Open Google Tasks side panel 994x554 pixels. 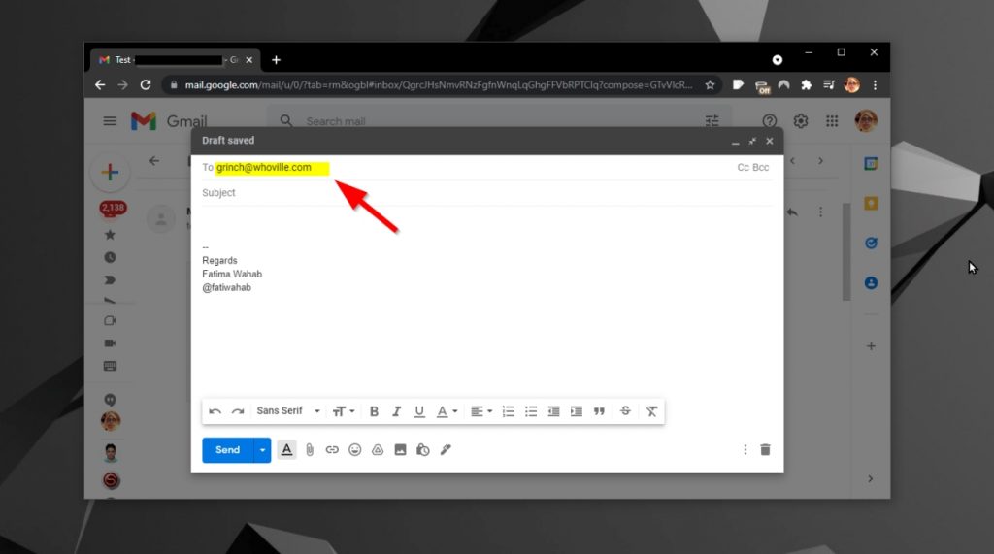tap(871, 244)
